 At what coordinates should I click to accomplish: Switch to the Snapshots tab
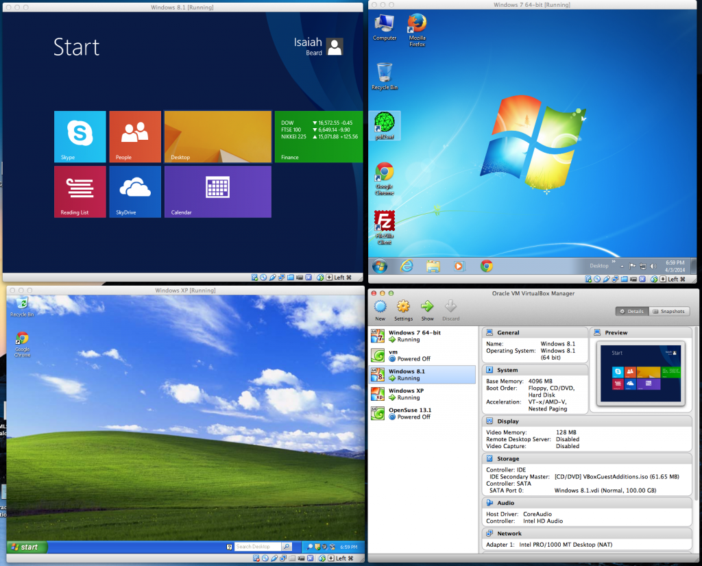668,311
